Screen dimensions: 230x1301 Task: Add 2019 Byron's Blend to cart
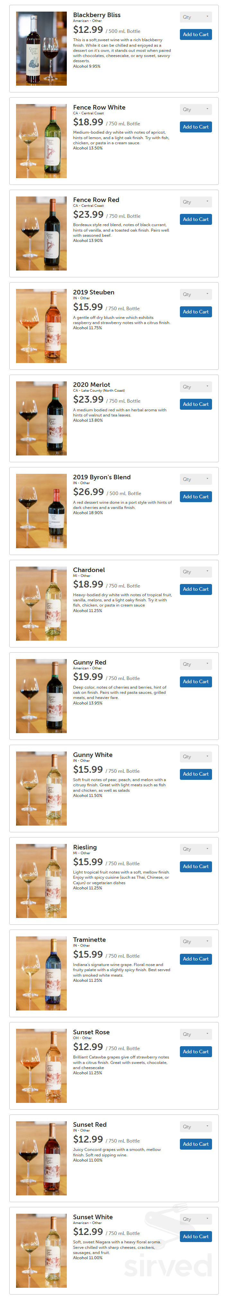tap(196, 496)
